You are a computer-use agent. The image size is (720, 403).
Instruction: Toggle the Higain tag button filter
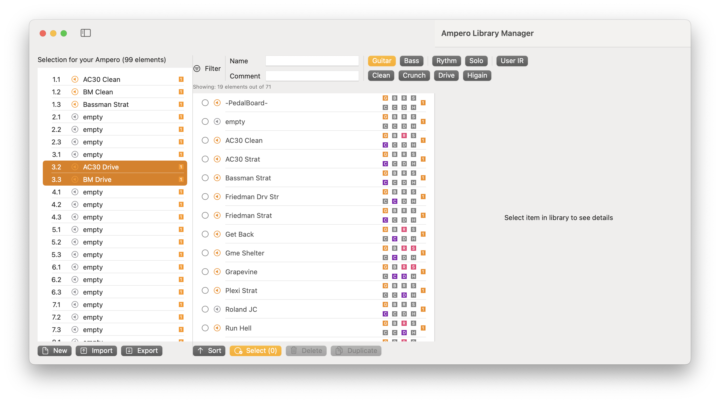coord(477,75)
